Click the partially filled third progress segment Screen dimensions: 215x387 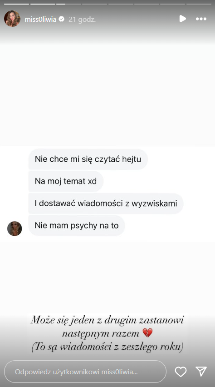[x=68, y=4]
